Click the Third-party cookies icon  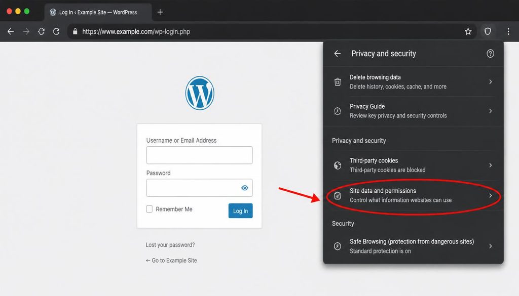click(337, 165)
